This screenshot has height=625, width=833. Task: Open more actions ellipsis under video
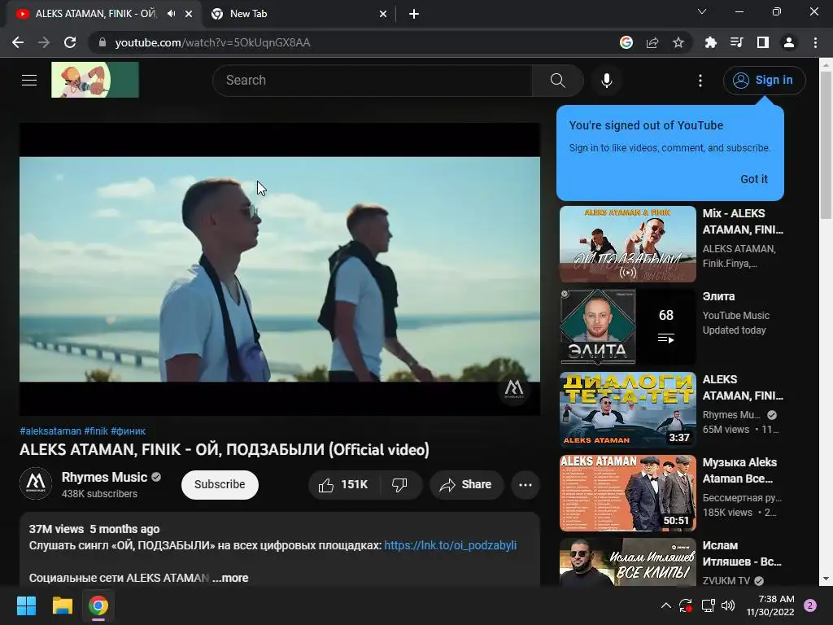(526, 485)
